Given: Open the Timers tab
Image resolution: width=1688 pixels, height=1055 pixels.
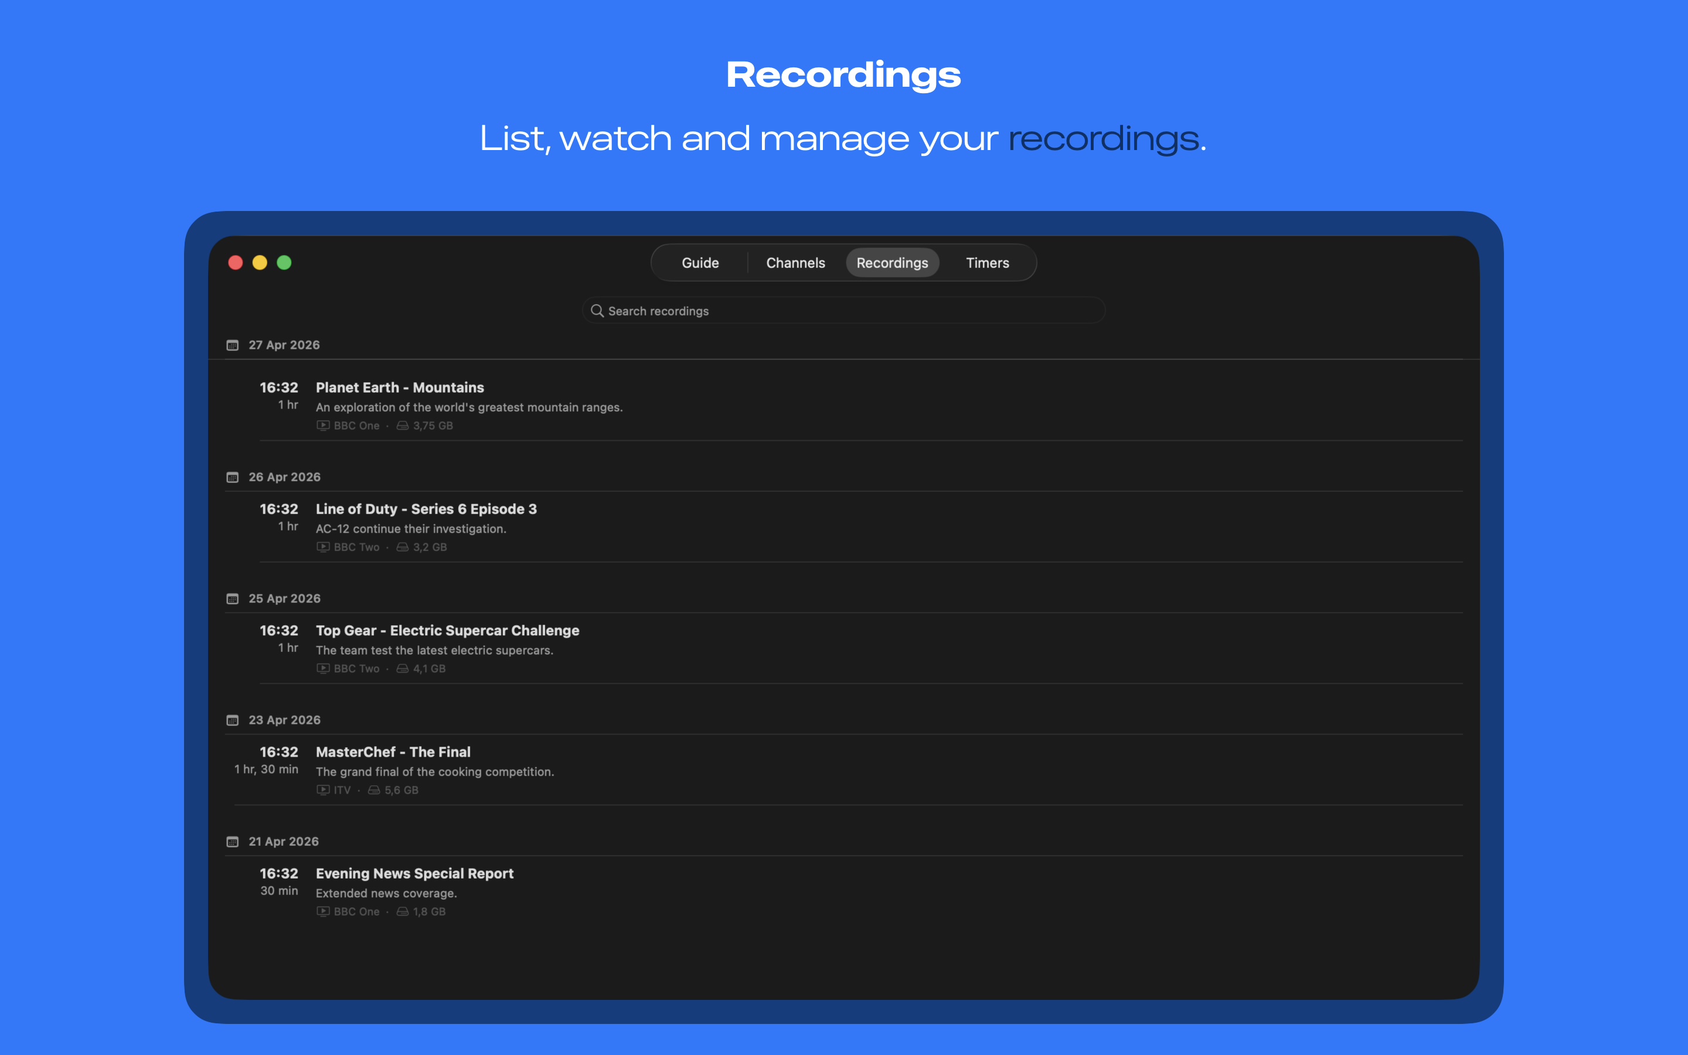Looking at the screenshot, I should (987, 263).
